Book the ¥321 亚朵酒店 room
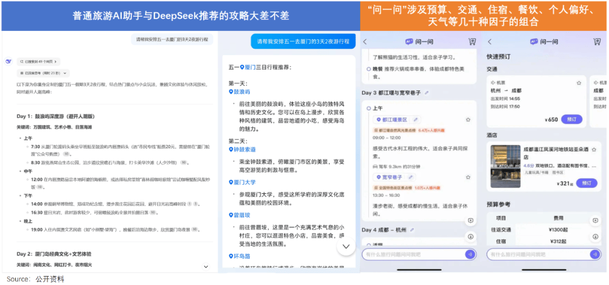Viewport: 609px width, 285px height. click(586, 183)
